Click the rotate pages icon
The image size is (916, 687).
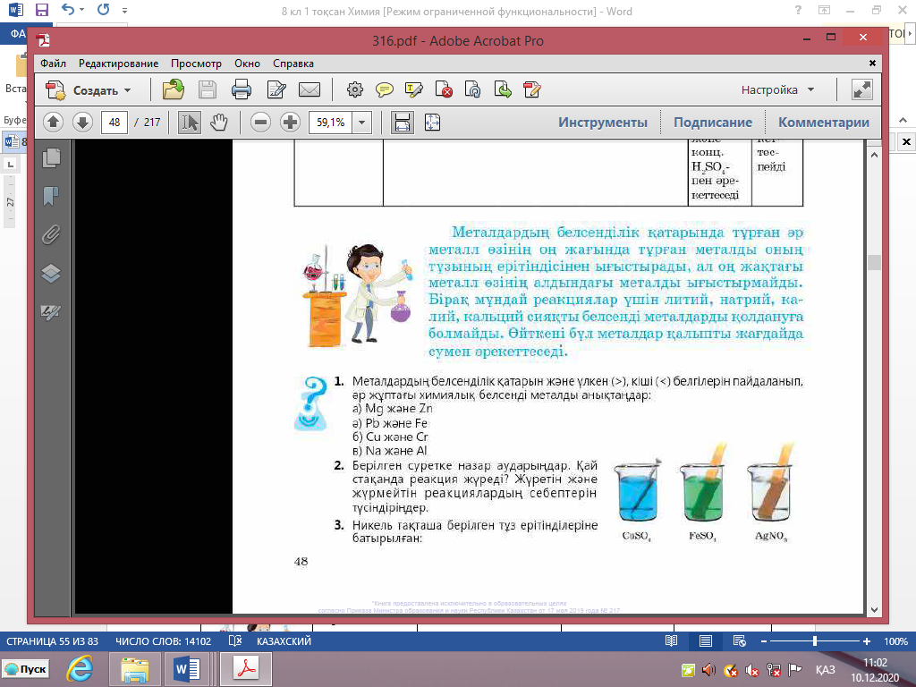472,90
